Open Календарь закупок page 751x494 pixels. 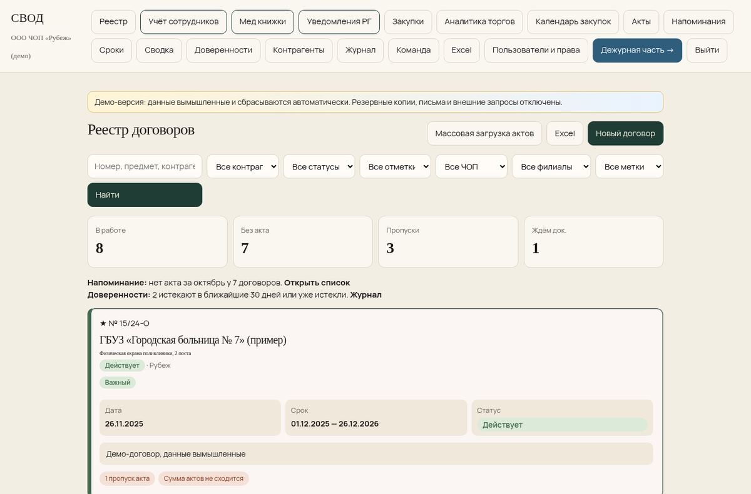[573, 21]
